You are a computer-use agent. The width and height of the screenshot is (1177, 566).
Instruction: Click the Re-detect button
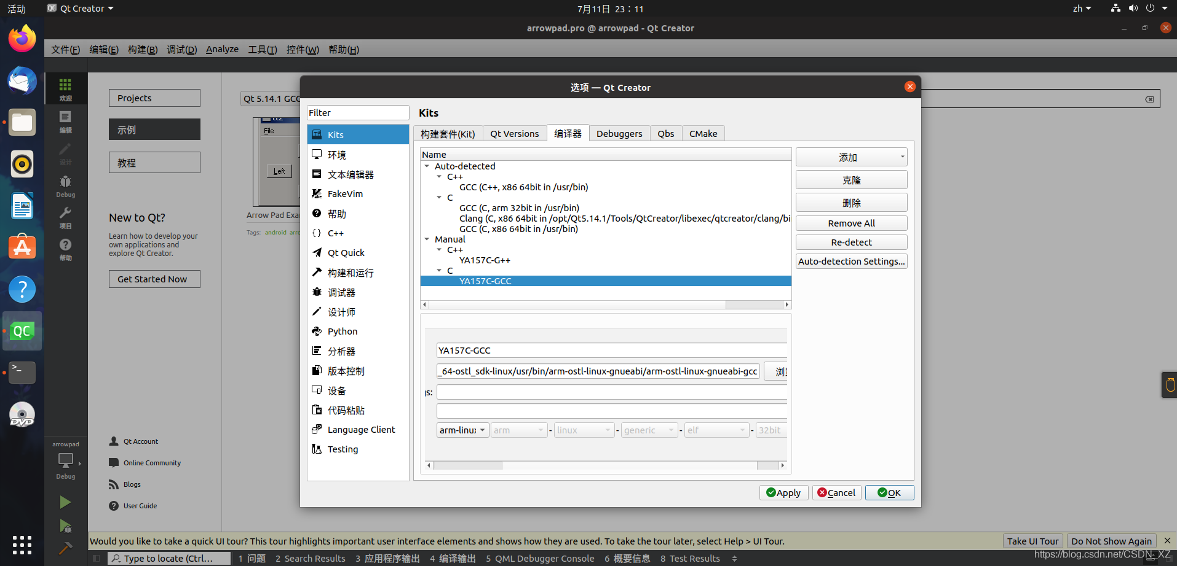[x=851, y=242]
